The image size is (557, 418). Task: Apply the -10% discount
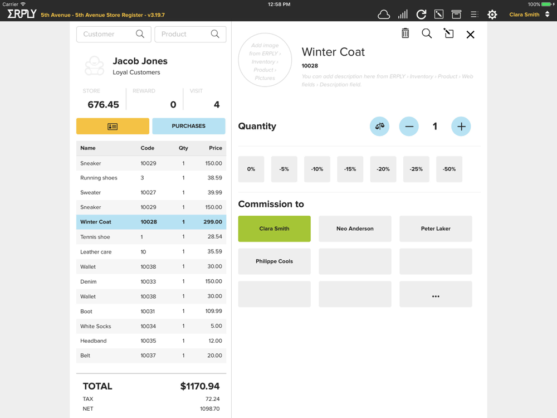pos(317,169)
